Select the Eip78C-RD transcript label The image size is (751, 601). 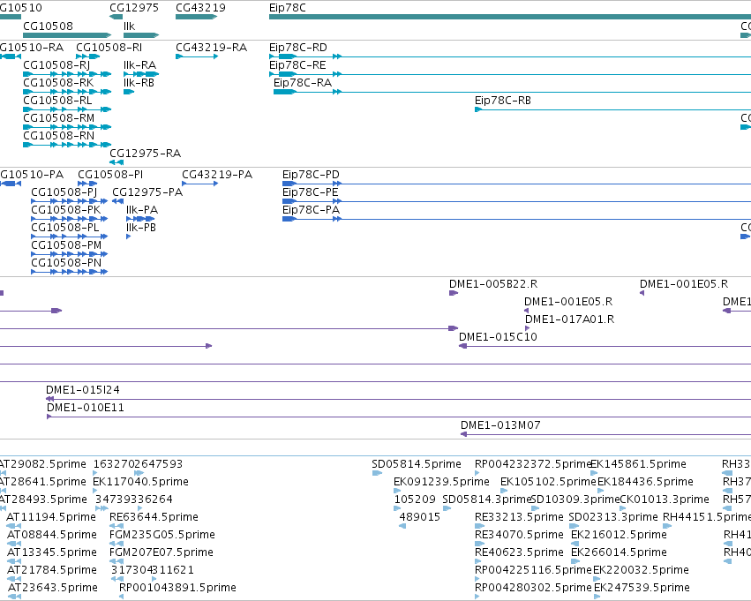click(298, 48)
